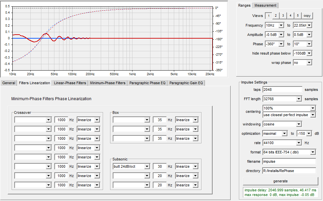The width and height of the screenshot is (323, 201).
Task: Select view 5 button
Action: [298, 16]
